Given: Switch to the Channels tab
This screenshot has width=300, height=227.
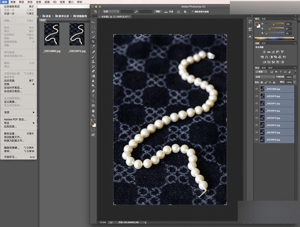Looking at the screenshot, I should click(x=264, y=68).
